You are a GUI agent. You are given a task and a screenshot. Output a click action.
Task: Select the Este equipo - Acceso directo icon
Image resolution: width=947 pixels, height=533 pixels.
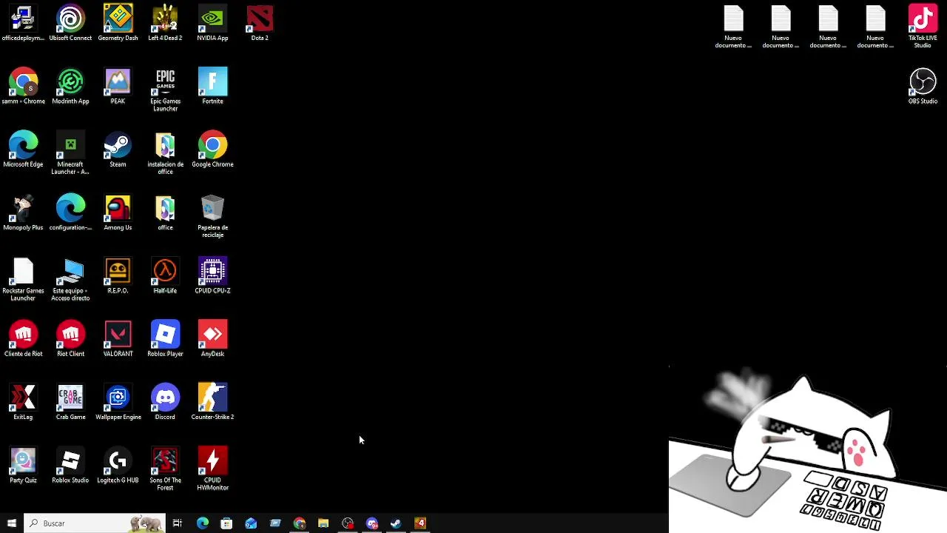70,280
